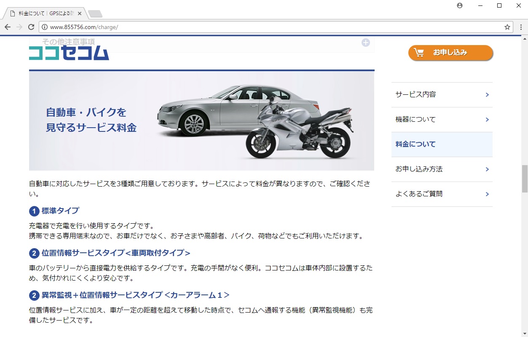The height and width of the screenshot is (337, 528).
Task: Click the scrollbar down arrow
Action: click(525, 334)
